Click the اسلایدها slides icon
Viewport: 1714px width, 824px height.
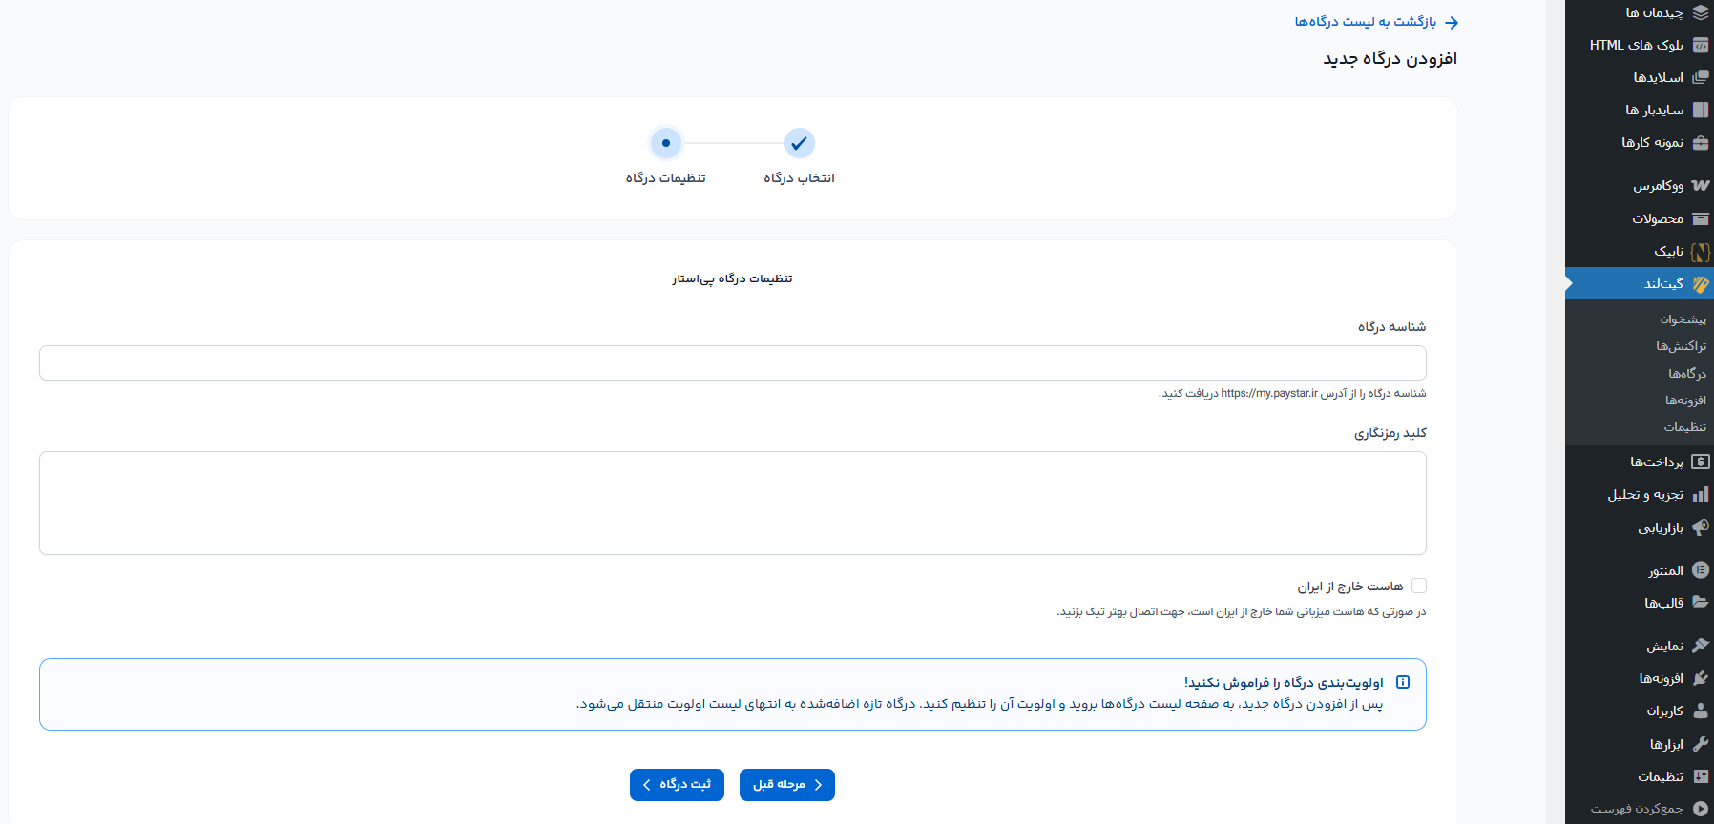(x=1700, y=77)
